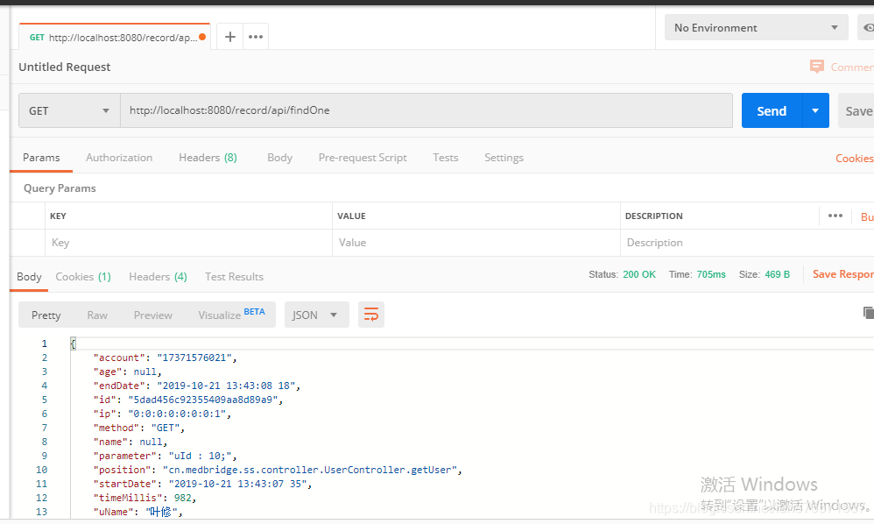Viewport: 874px width, 524px height.
Task: Switch to Preview view
Action: 152,315
